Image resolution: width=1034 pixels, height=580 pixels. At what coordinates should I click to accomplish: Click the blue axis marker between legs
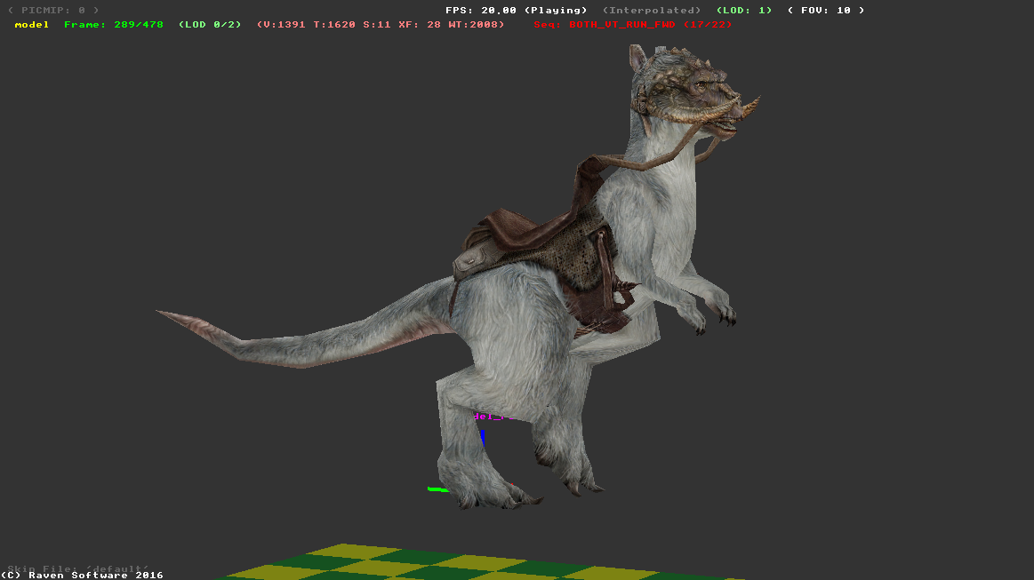[483, 437]
